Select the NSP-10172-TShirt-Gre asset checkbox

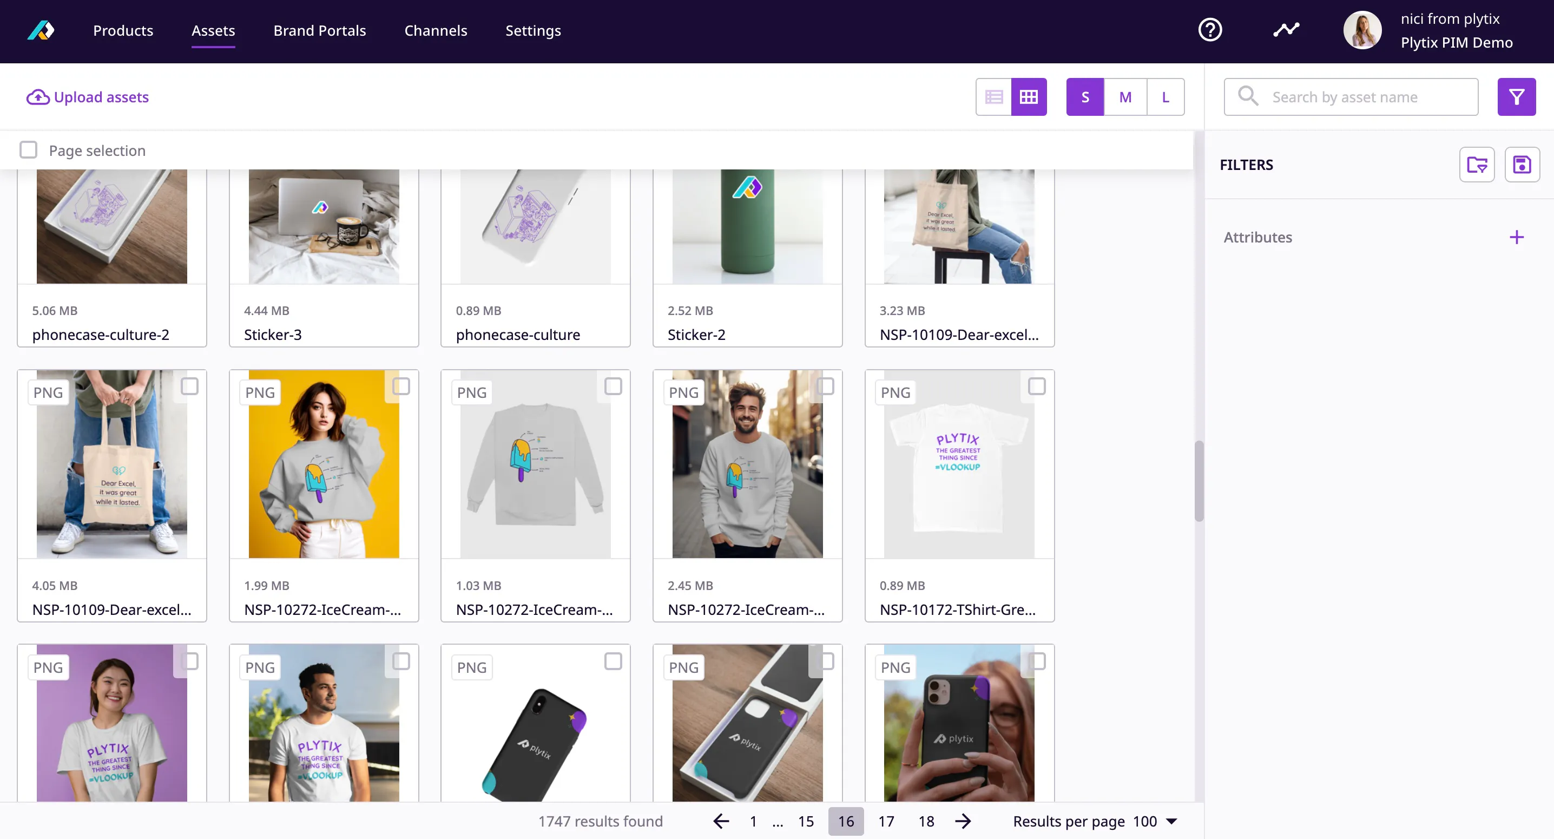1036,386
